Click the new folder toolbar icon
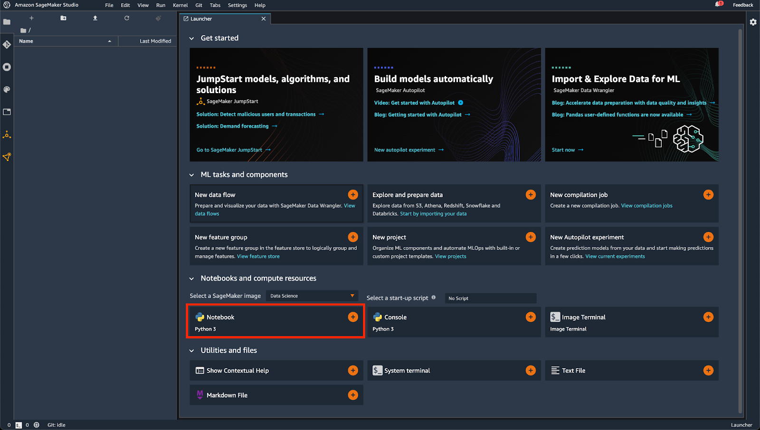Viewport: 760px width, 430px height. pyautogui.click(x=63, y=18)
